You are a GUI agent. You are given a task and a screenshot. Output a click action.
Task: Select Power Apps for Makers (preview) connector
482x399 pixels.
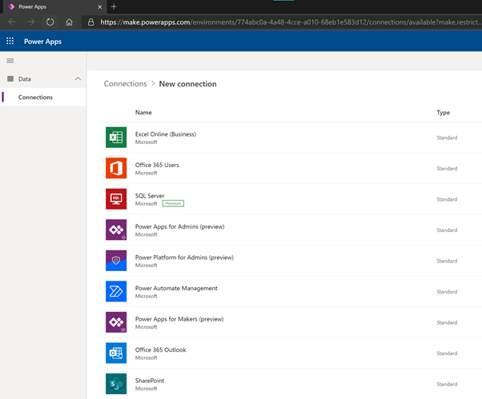tap(179, 319)
